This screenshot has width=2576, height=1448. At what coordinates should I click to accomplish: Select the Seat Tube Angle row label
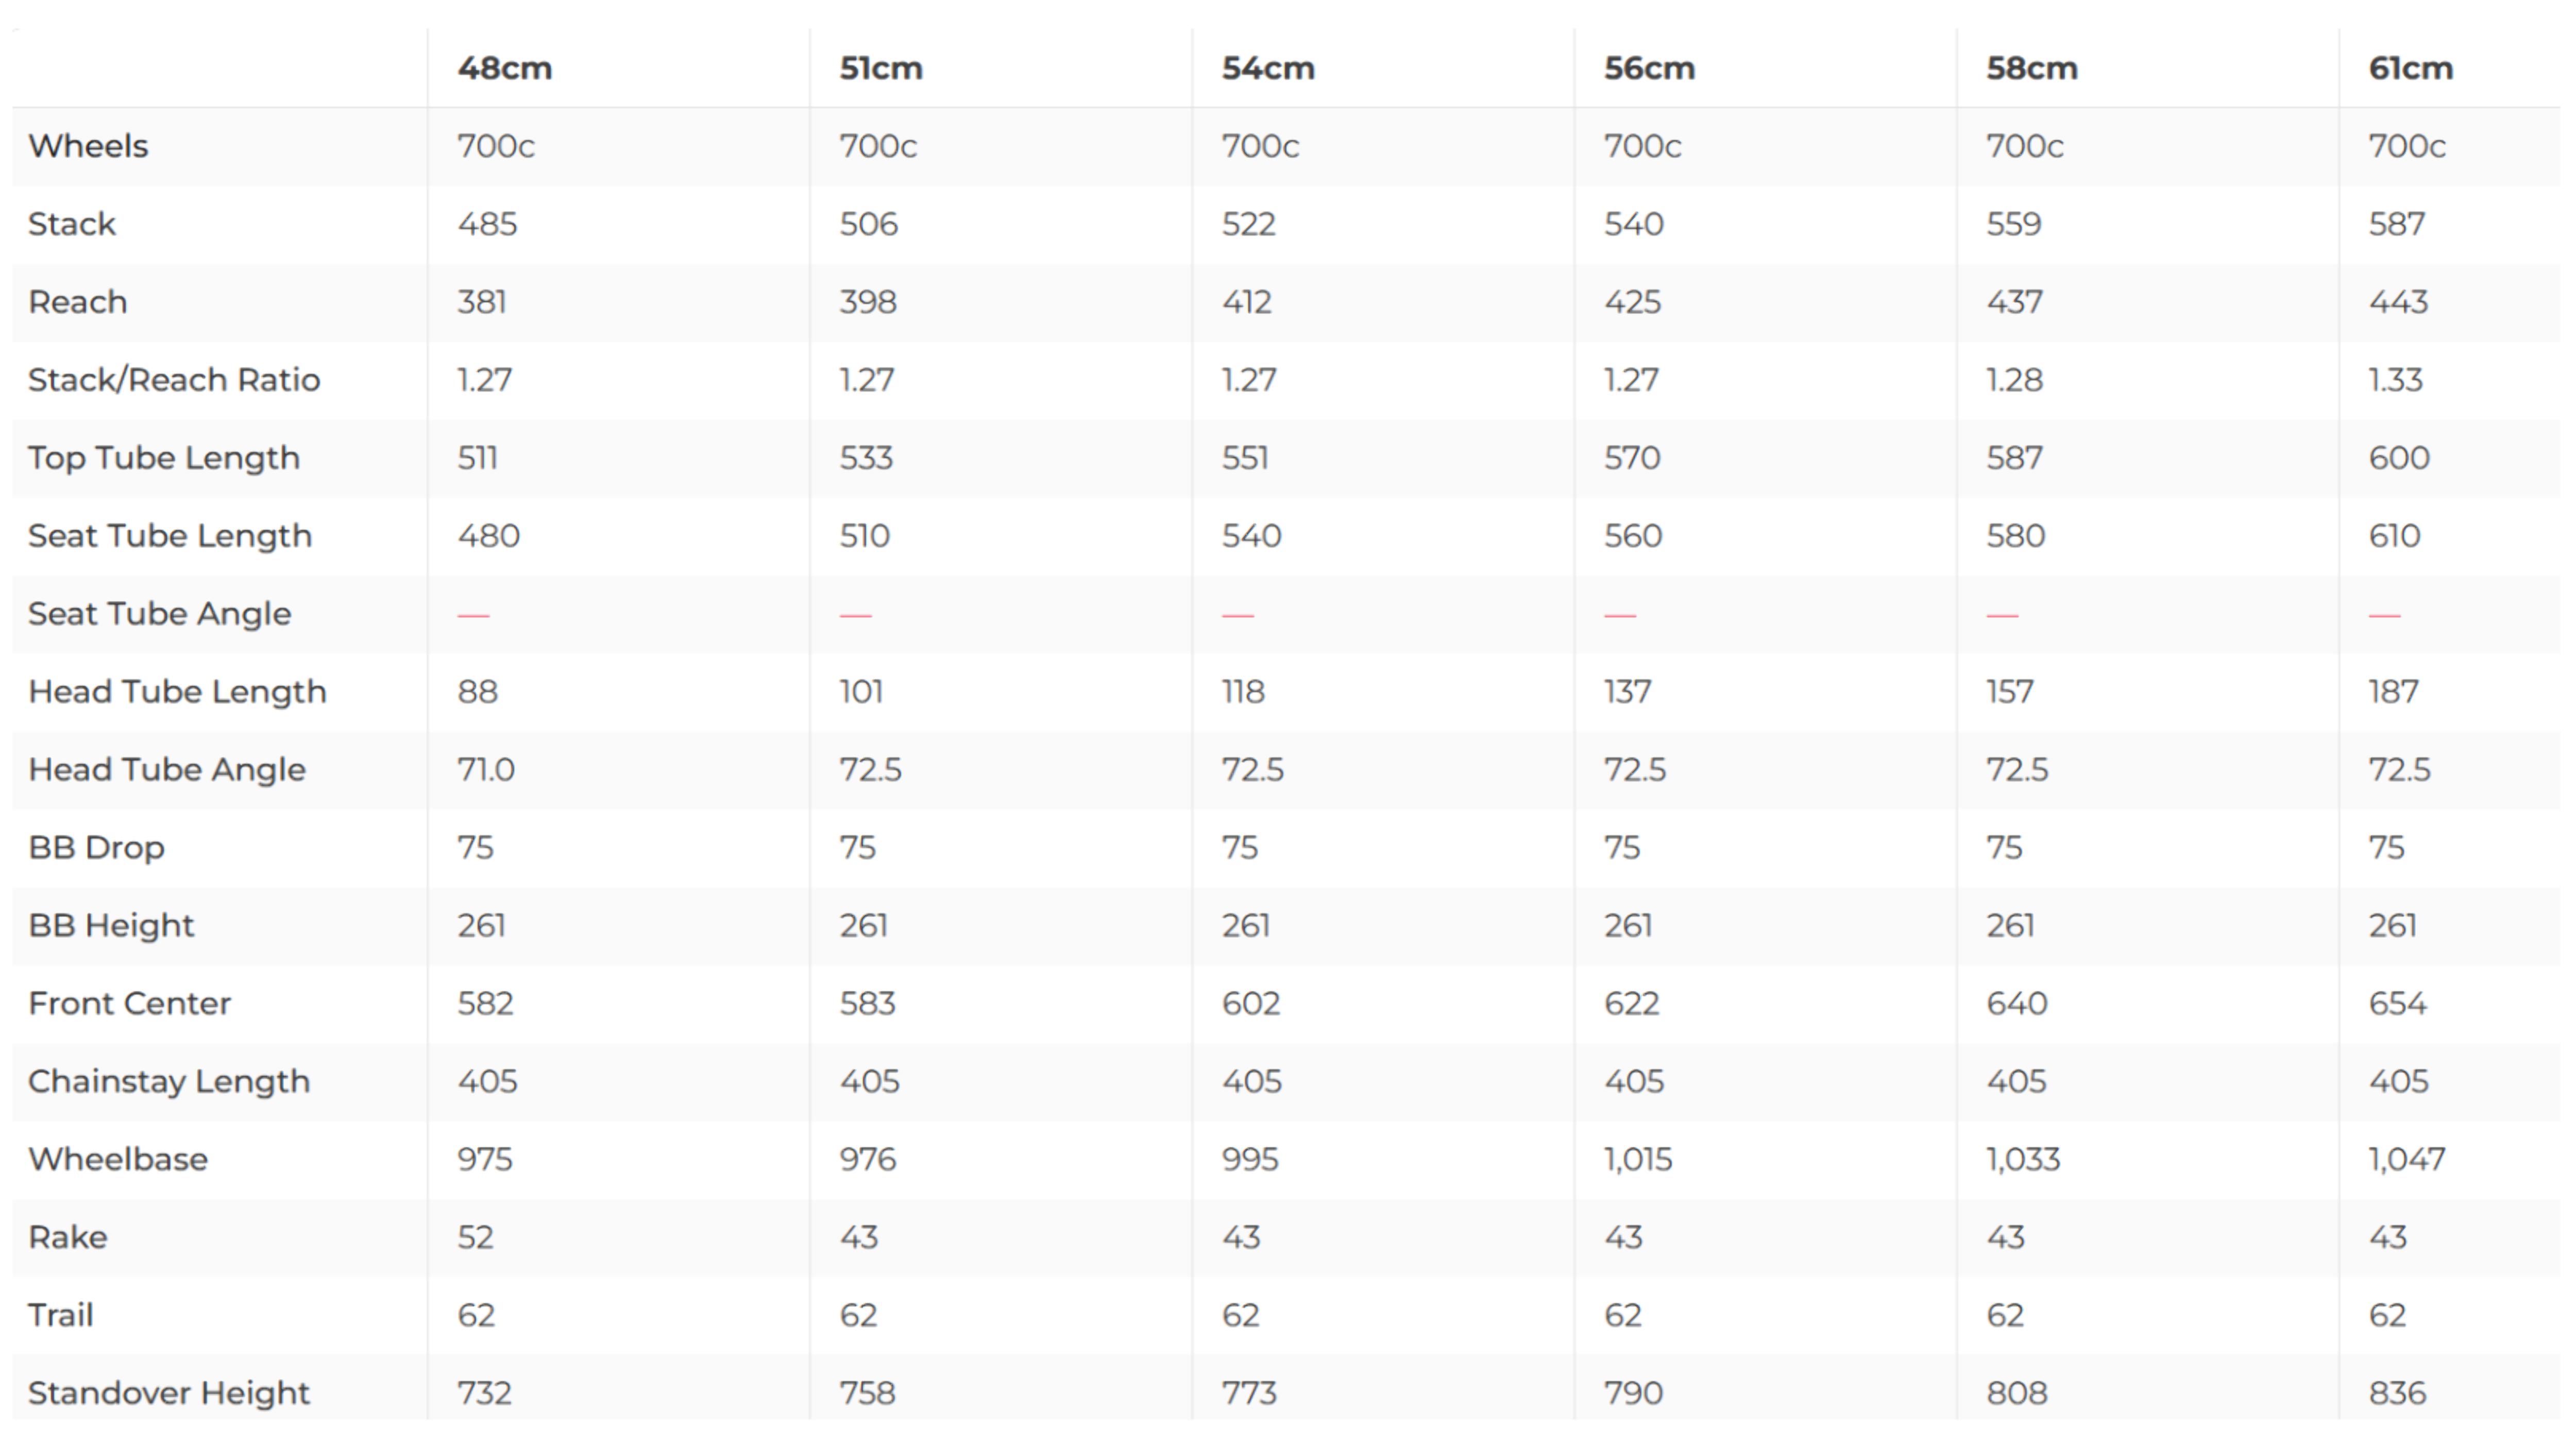point(160,614)
